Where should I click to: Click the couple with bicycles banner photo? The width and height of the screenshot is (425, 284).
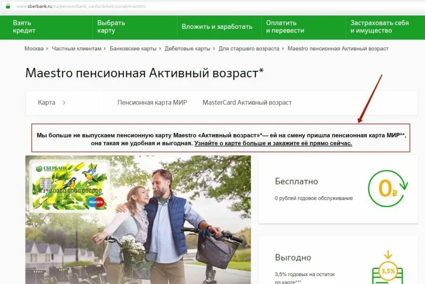138,220
